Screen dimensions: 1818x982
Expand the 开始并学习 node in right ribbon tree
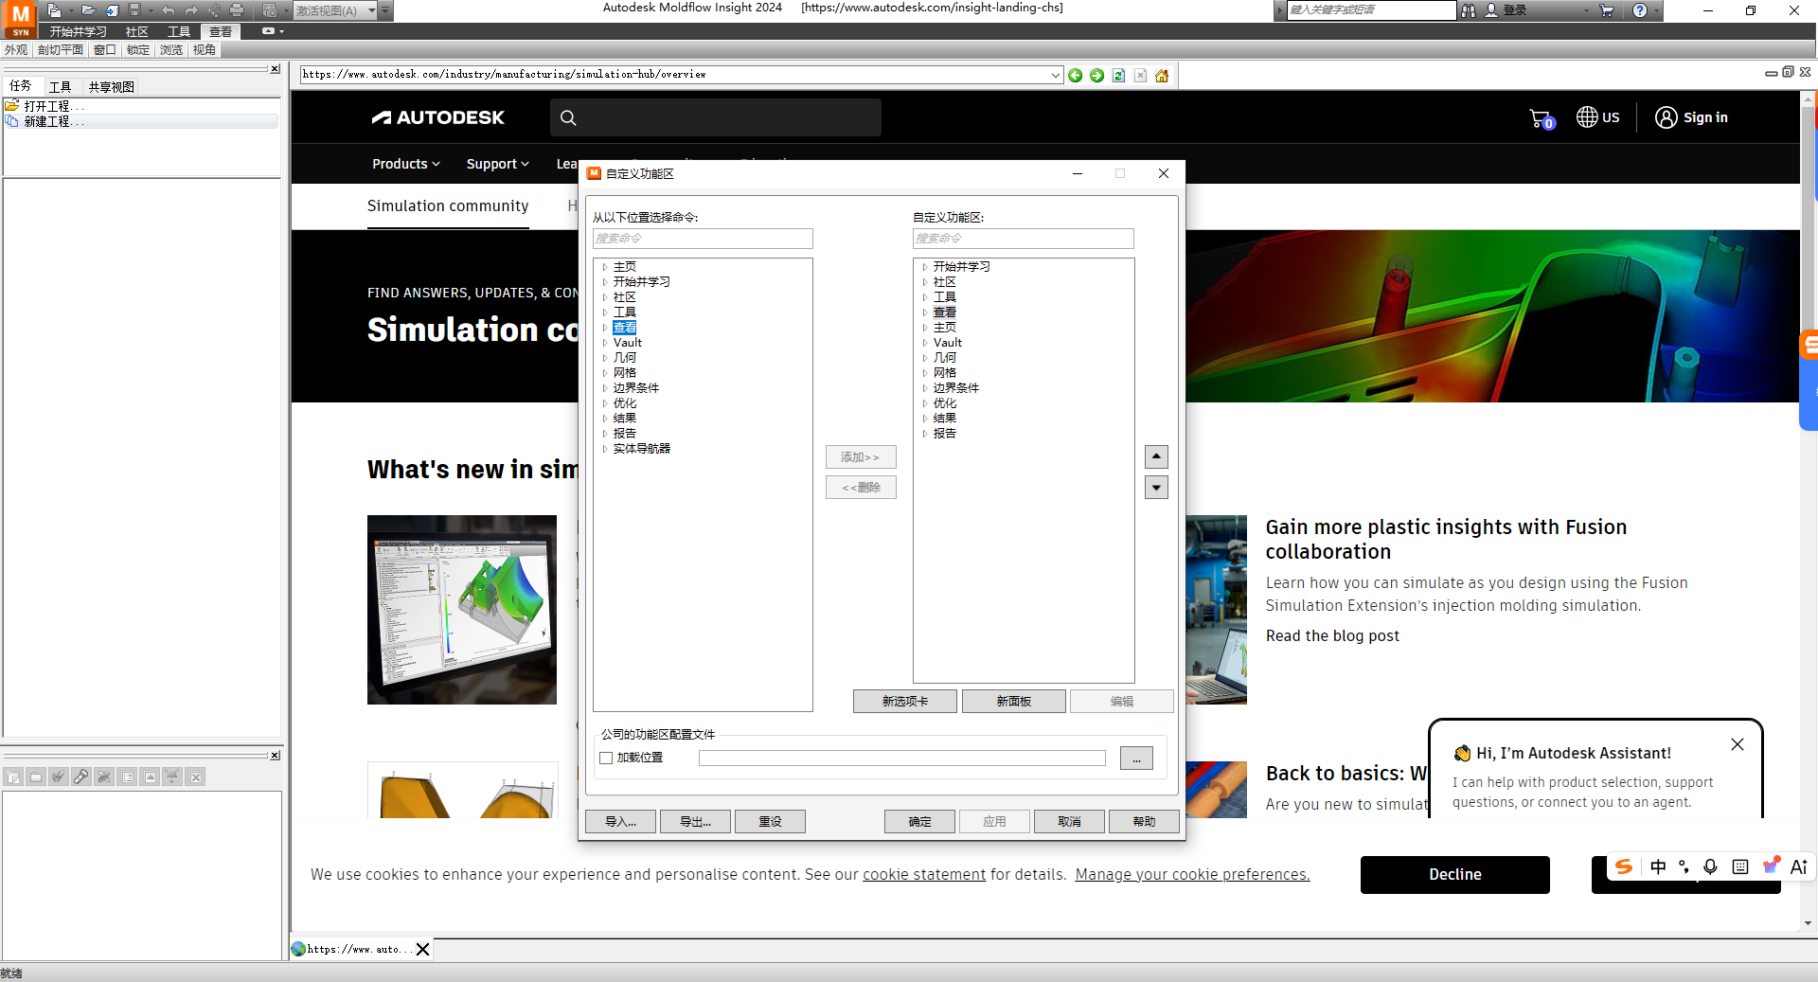tap(925, 267)
